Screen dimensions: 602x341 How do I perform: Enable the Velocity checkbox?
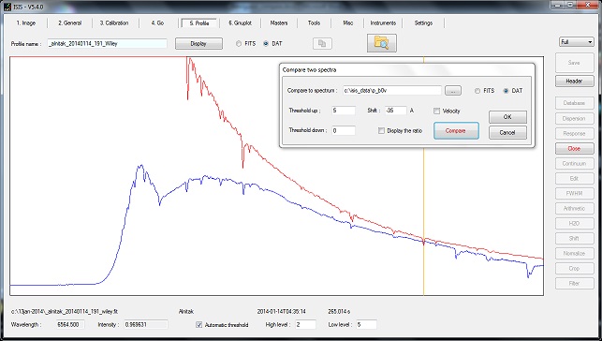click(x=436, y=111)
